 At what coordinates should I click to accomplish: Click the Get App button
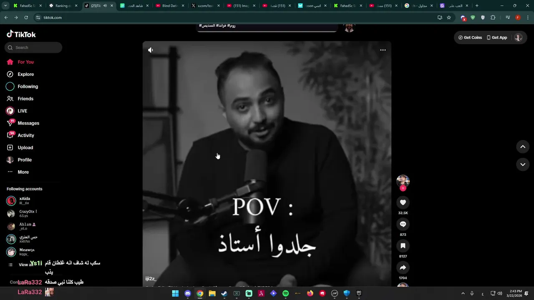click(497, 37)
